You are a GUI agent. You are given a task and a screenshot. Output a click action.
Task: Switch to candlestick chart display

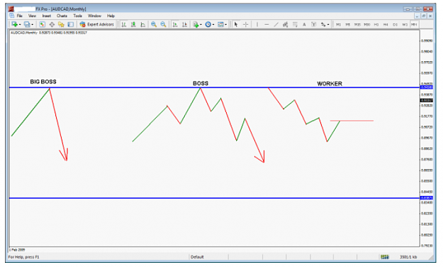point(133,24)
